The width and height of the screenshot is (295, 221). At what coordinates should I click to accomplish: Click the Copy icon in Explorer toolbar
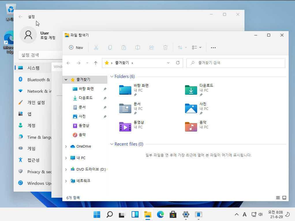(x=110, y=48)
